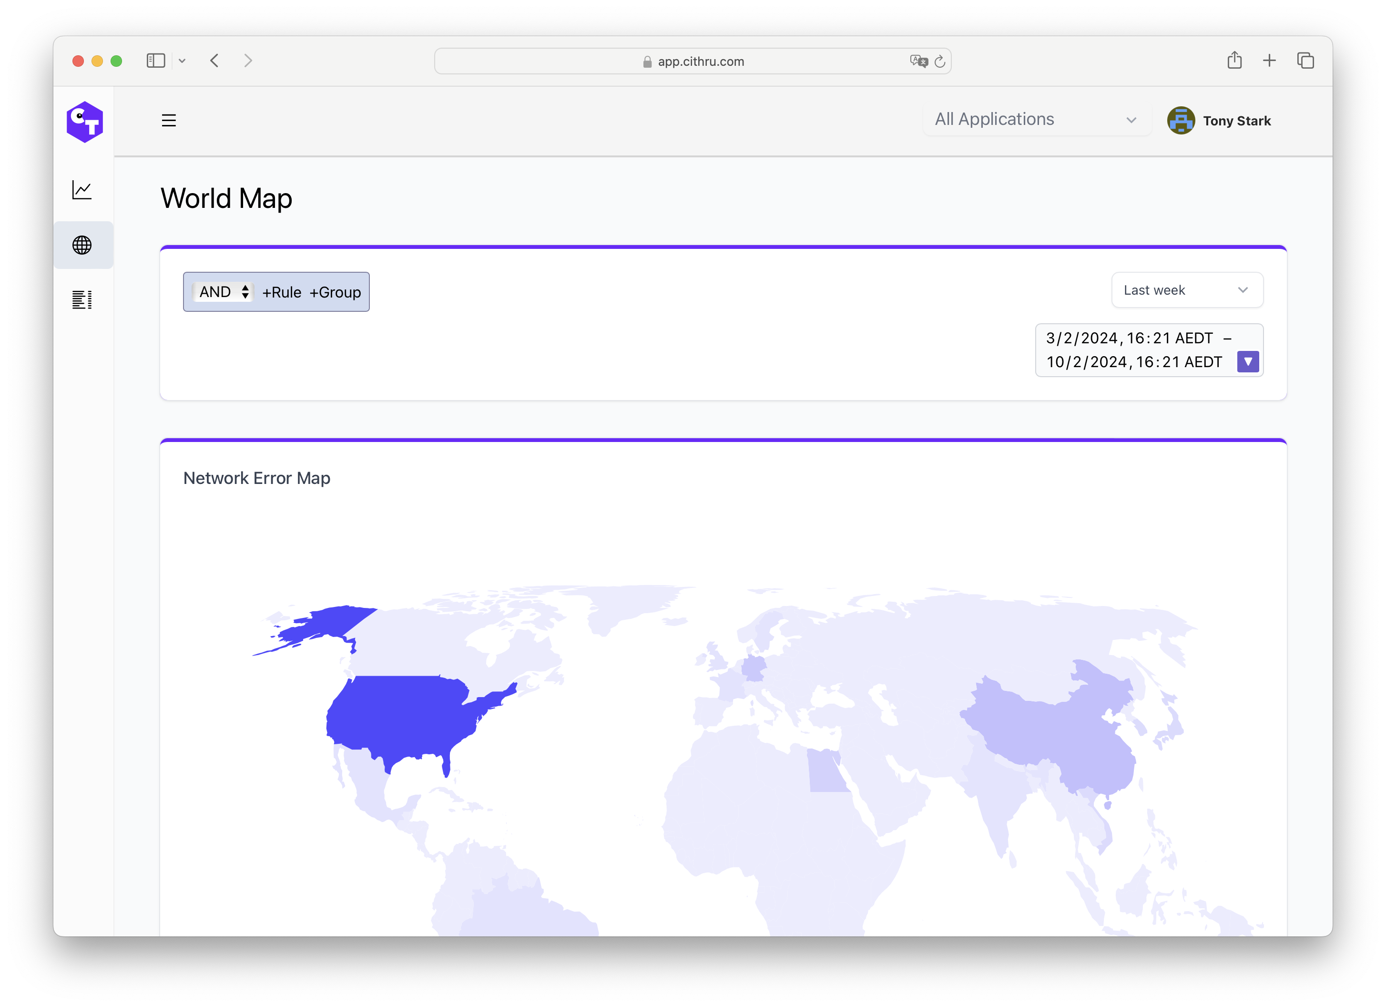
Task: Open the logs list sidebar icon
Action: pos(82,299)
